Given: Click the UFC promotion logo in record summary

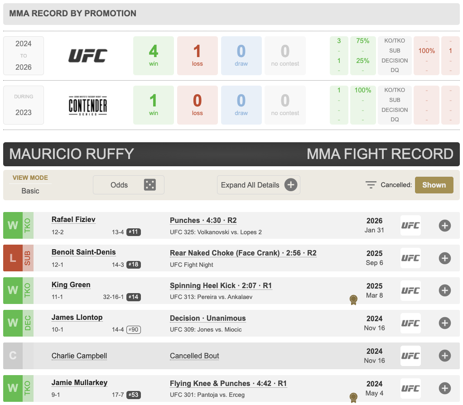Looking at the screenshot, I should coord(88,56).
